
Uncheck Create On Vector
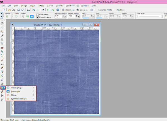pos(38,17)
